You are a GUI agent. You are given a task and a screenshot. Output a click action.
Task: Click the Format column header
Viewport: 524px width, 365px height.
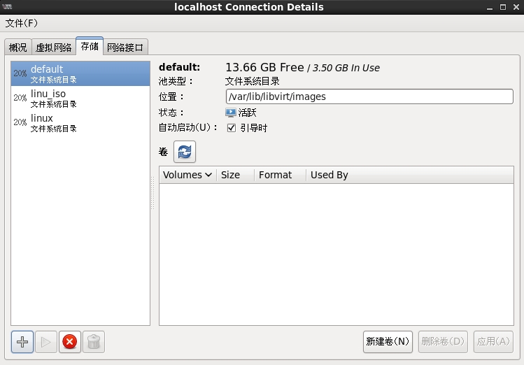pos(275,175)
